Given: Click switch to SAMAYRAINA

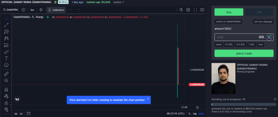Looking at the screenshot, I should 228,22.
